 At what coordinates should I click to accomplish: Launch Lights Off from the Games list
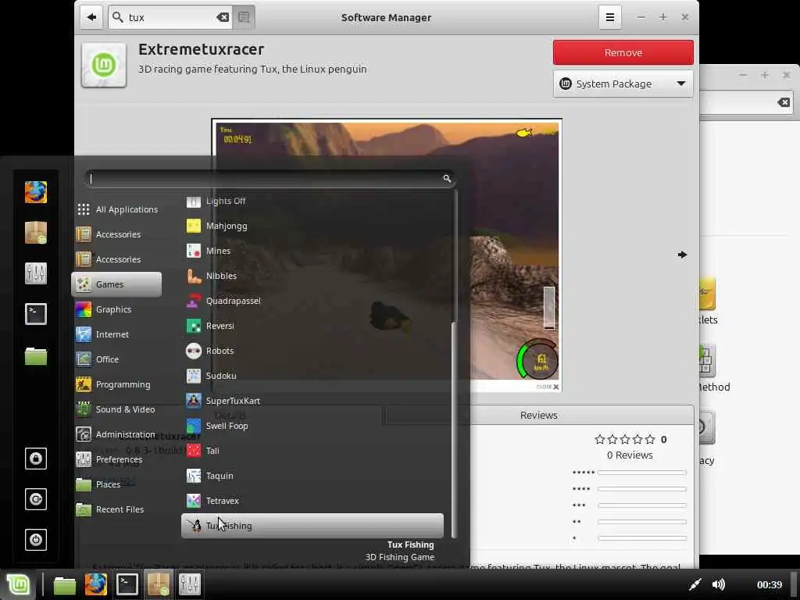click(312, 202)
